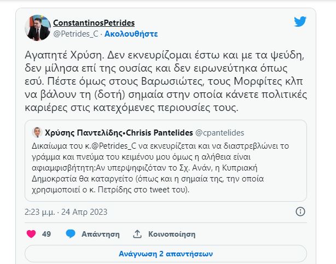This screenshot has width=336, height=264.
Task: Click the main tweet text beginning Αγαπητέ Χρύση
Action: pyautogui.click(x=164, y=81)
